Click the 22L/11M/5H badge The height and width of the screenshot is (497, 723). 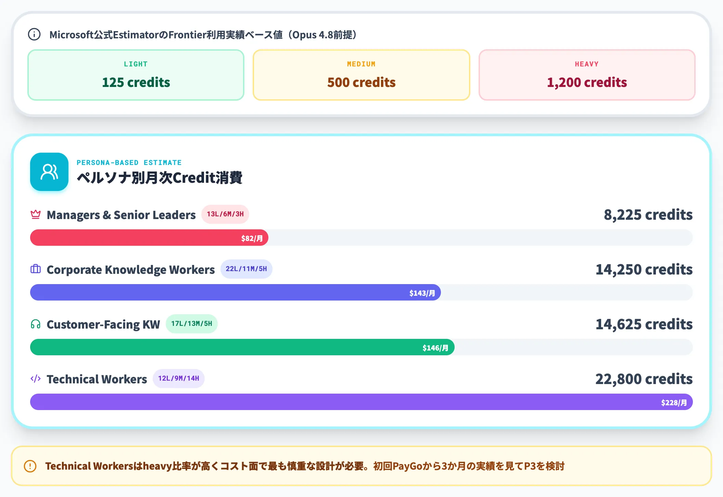(x=246, y=269)
